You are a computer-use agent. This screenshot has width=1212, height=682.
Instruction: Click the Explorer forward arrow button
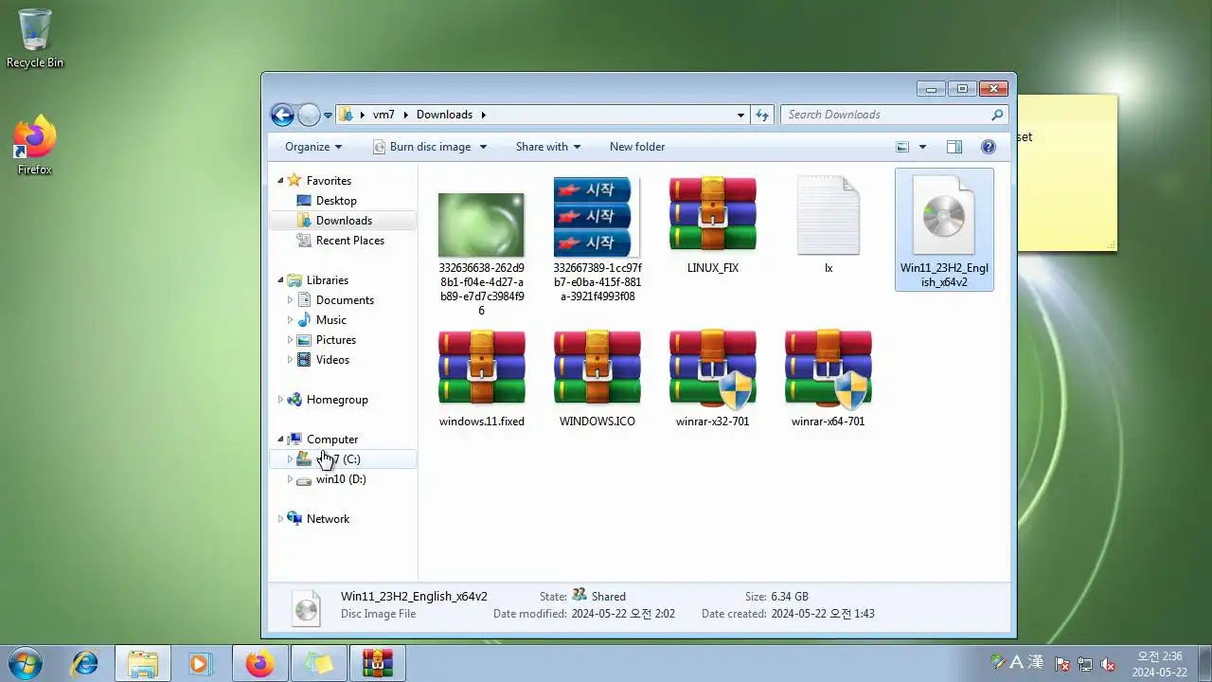pyautogui.click(x=309, y=115)
